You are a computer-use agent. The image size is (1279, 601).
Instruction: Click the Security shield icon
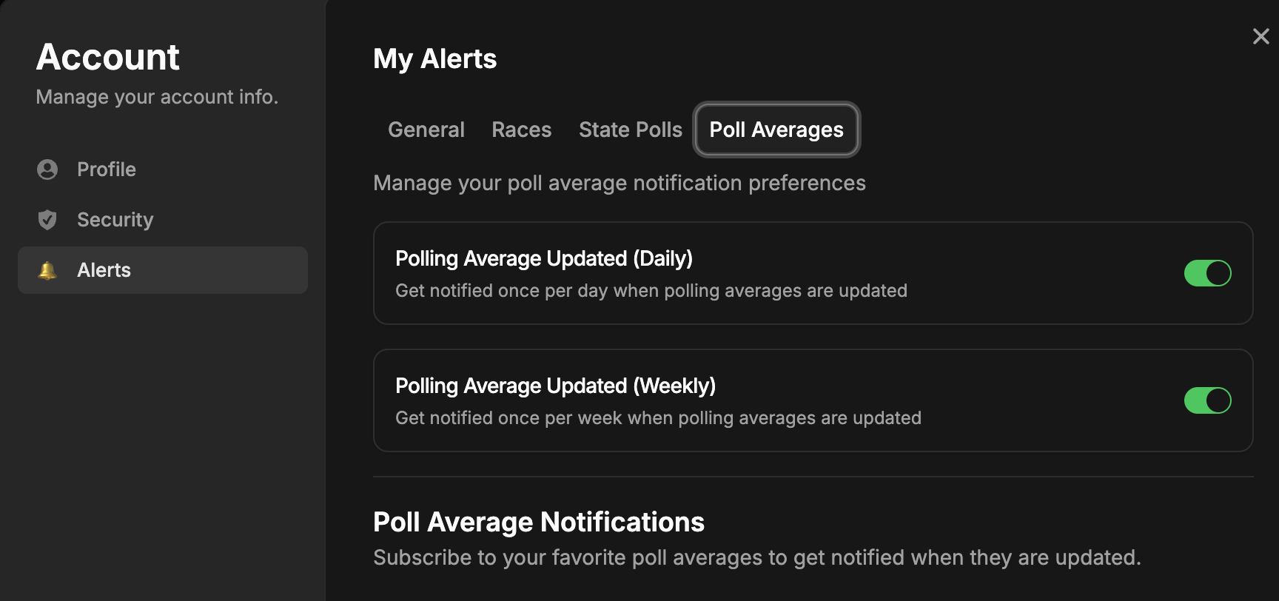(x=47, y=220)
